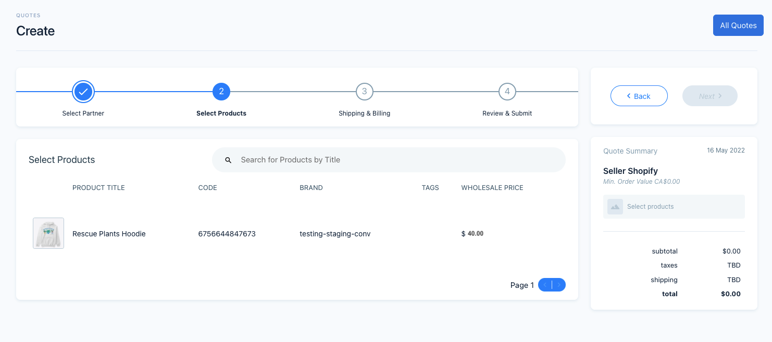Jump to step 4 Review & Submit circle
This screenshot has width=772, height=342.
coord(507,92)
